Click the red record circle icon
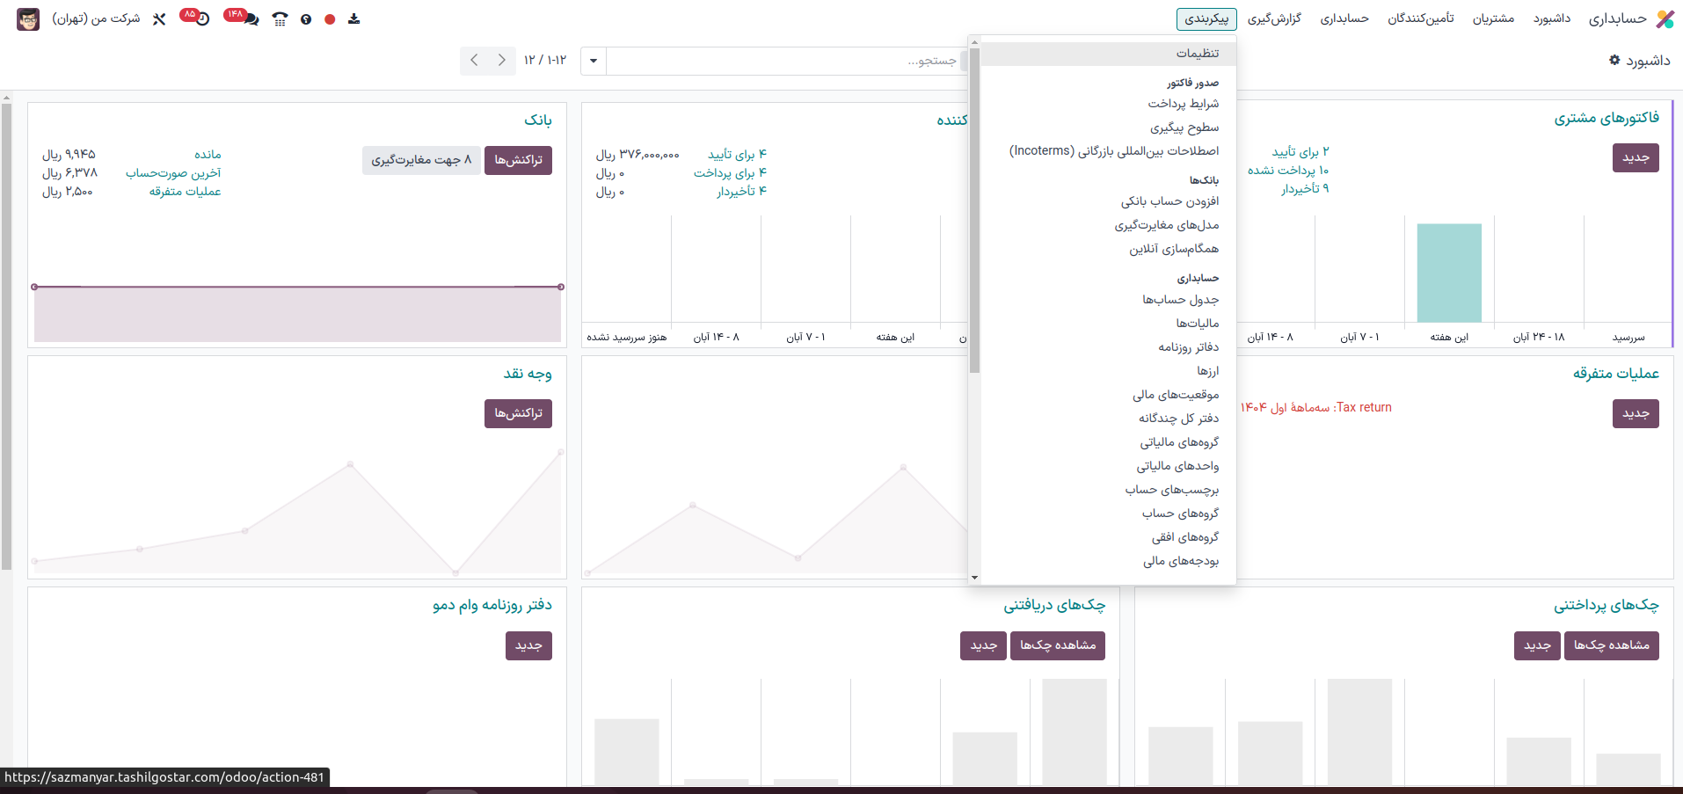 330,18
